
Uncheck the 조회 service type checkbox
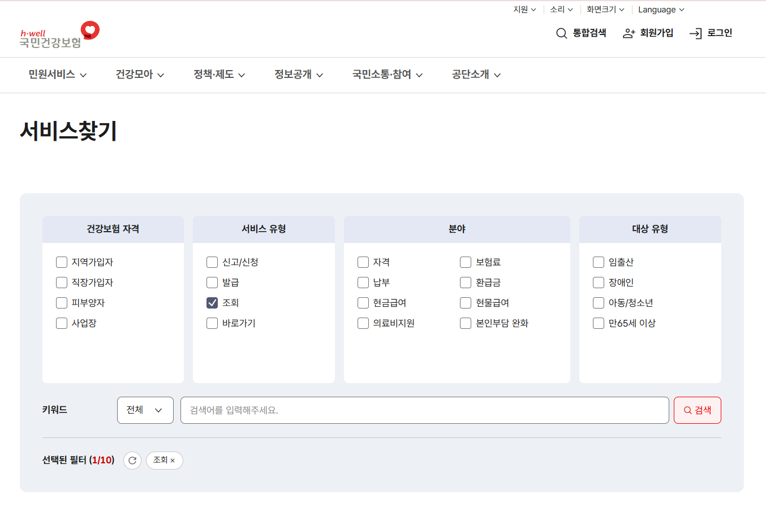(x=212, y=302)
